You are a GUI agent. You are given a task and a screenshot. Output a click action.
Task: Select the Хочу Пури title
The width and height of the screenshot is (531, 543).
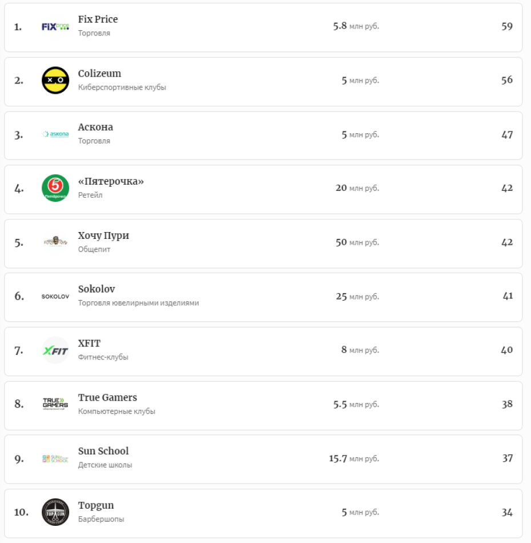tap(103, 235)
